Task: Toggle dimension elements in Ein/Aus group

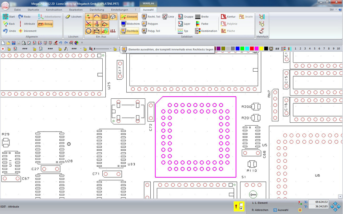Action: pyautogui.click(x=97, y=31)
